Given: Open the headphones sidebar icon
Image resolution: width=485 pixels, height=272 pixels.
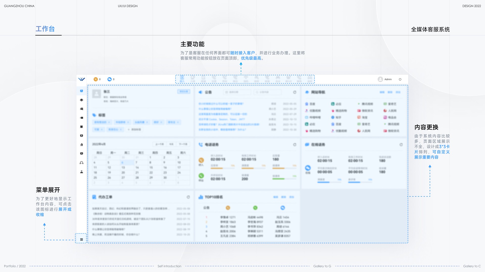Looking at the screenshot, I should (81, 163).
